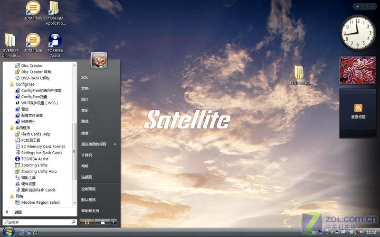Click the Start menu power button

87,222
